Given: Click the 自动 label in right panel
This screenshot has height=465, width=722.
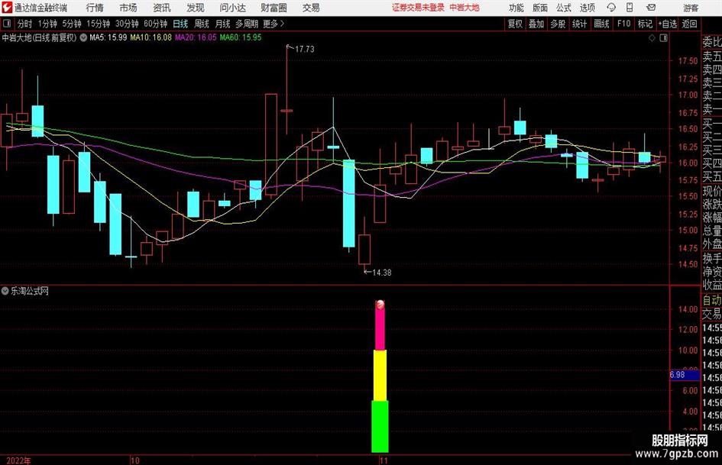Looking at the screenshot, I should [712, 300].
